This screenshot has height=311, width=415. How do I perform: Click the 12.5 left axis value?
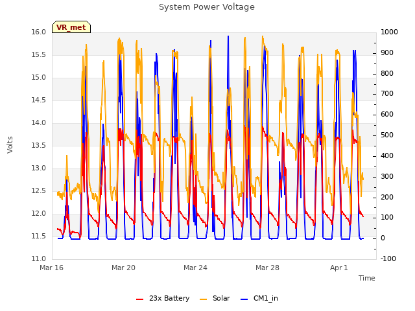(x=39, y=191)
